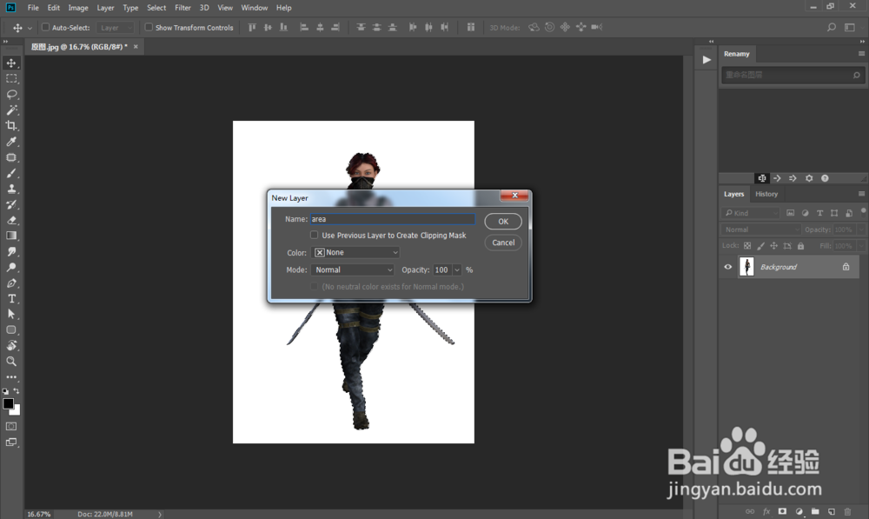Open the Edit Toolbar ellipsis button

coord(11,377)
